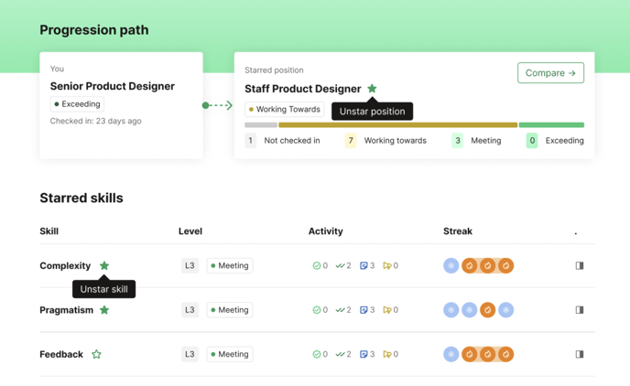This screenshot has height=386, width=630.
Task: Click the Exceeding badge under Senior Product Designer
Action: [77, 104]
